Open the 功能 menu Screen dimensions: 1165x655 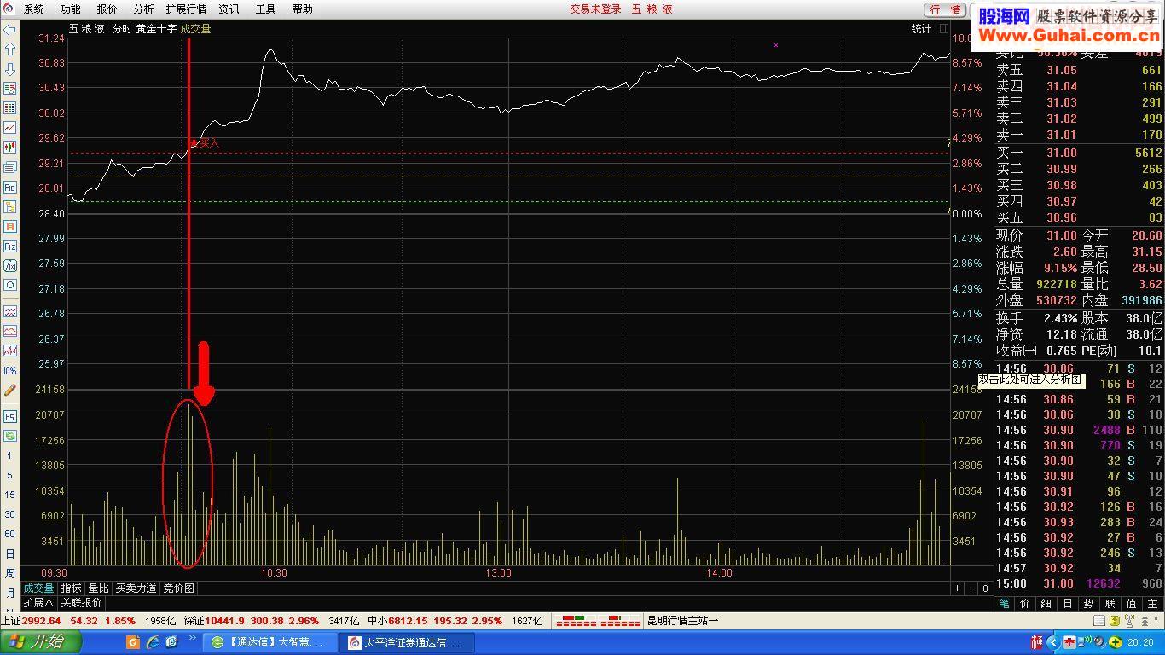[x=71, y=9]
